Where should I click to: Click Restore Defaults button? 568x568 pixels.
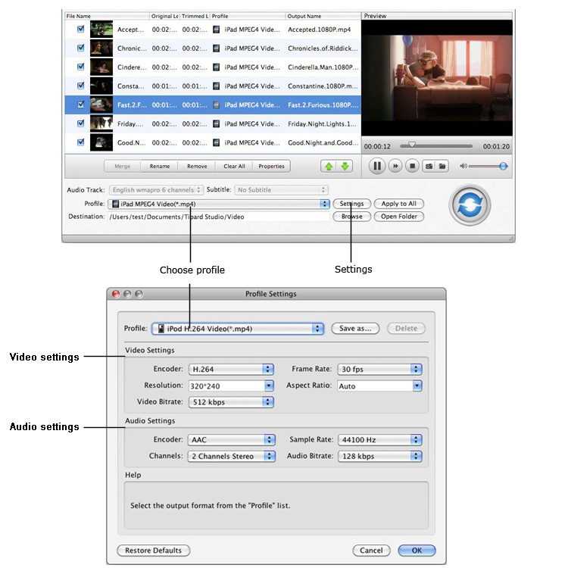coord(153,551)
